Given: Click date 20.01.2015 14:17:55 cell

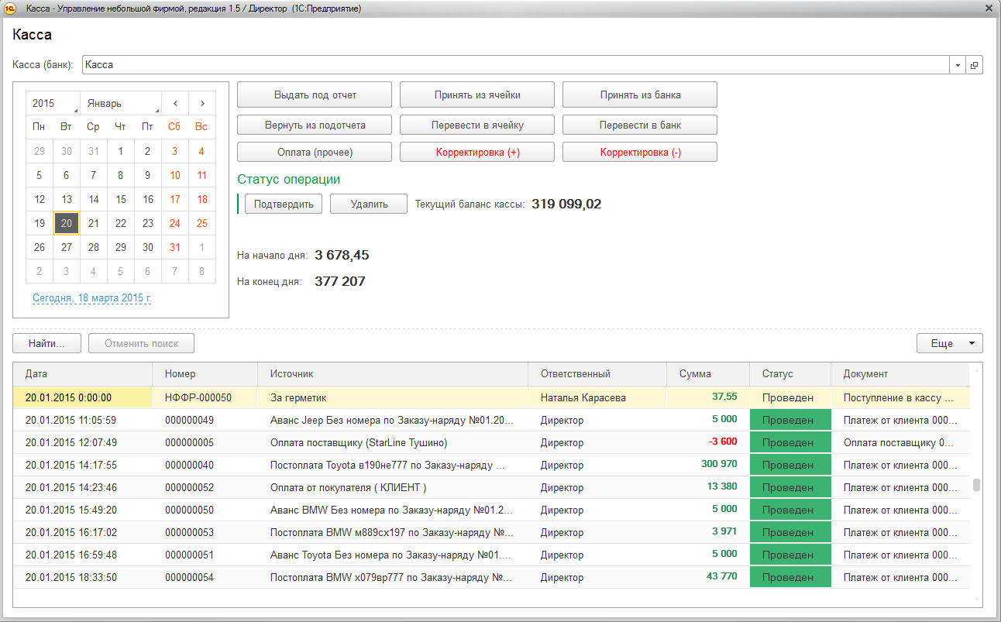Looking at the screenshot, I should [x=83, y=465].
